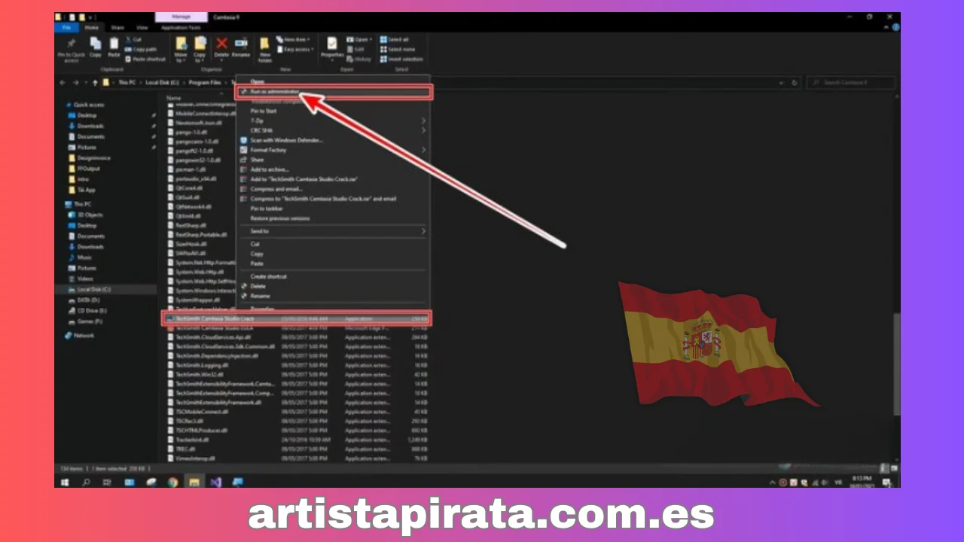Click the Name column header
Screen dimensions: 964x542
(x=174, y=98)
